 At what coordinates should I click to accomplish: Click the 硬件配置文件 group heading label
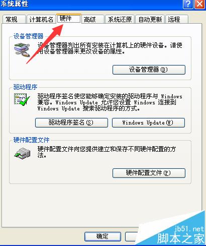31,140
